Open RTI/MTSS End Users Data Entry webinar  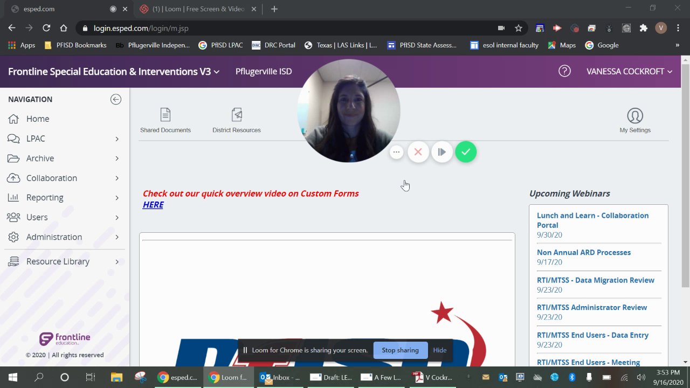pyautogui.click(x=592, y=335)
